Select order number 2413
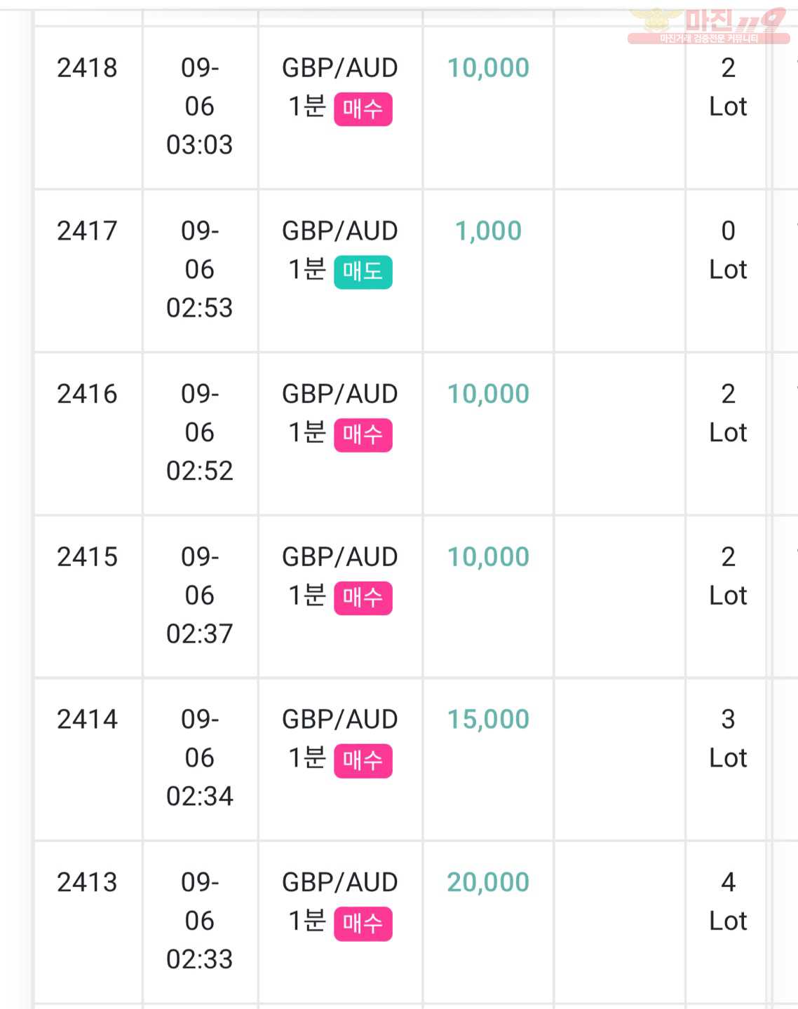 pos(87,882)
